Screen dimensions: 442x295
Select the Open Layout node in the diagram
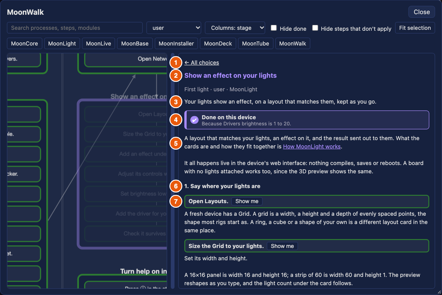click(x=126, y=114)
